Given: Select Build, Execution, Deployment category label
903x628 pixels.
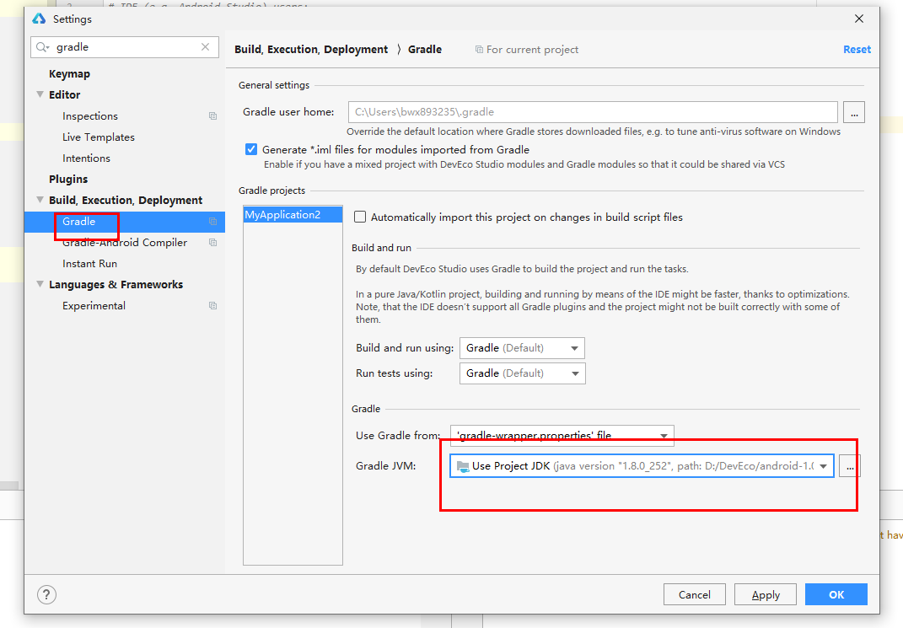Looking at the screenshot, I should tap(126, 201).
